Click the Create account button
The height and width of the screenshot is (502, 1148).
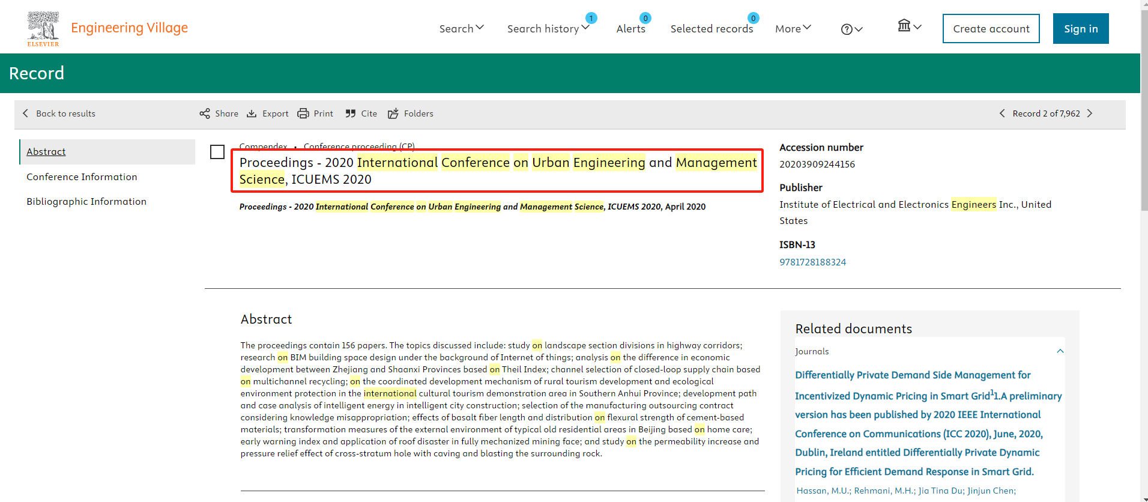point(991,28)
